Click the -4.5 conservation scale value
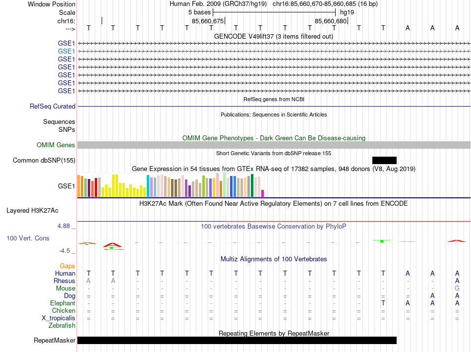Viewport: 471px width, 352px height. (64, 251)
